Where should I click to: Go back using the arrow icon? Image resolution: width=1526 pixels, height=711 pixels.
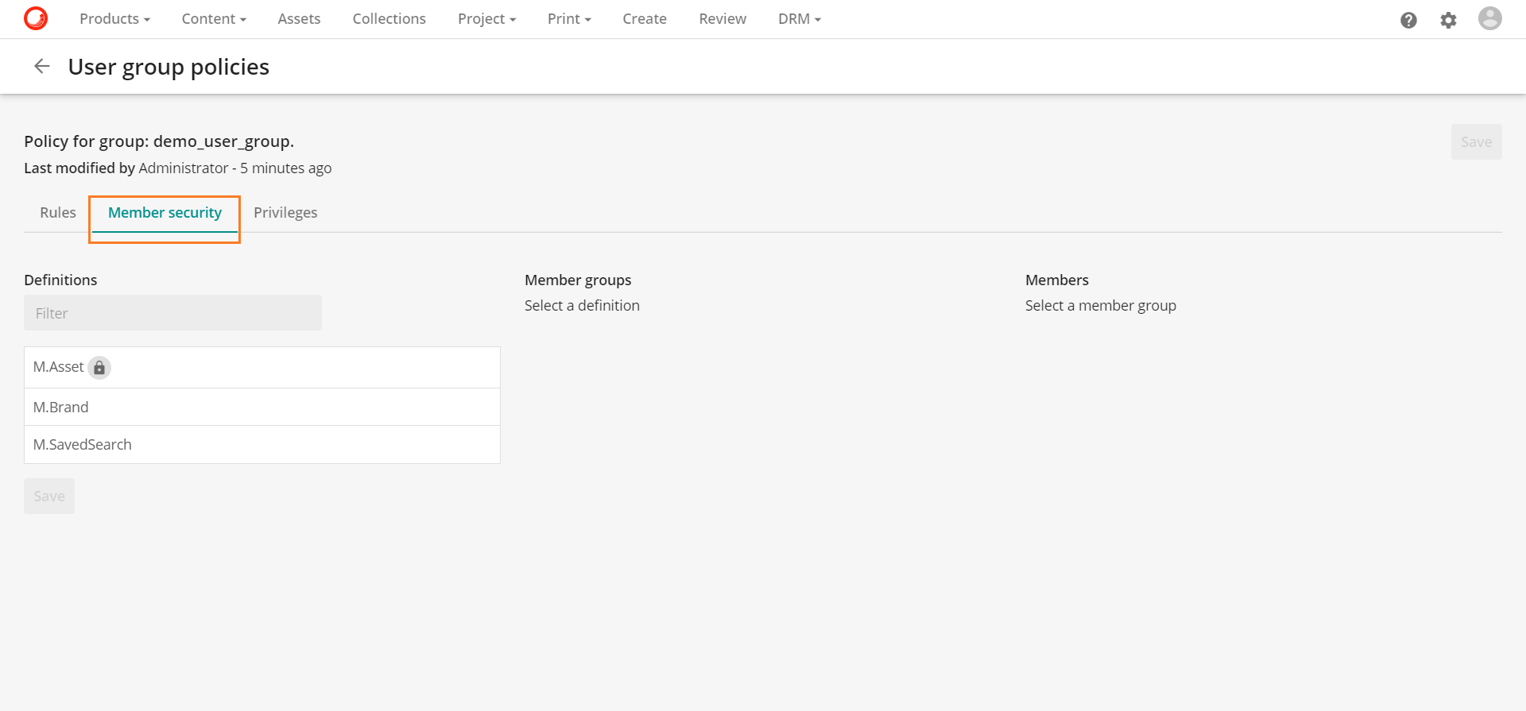(x=42, y=67)
